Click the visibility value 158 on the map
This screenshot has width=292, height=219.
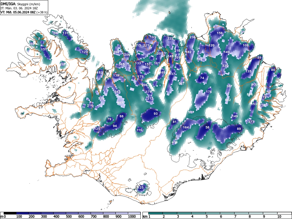pyautogui.click(x=220, y=33)
